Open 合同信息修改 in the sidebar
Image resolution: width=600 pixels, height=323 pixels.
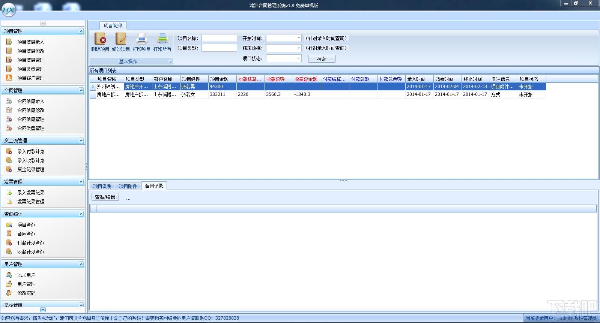(x=31, y=110)
